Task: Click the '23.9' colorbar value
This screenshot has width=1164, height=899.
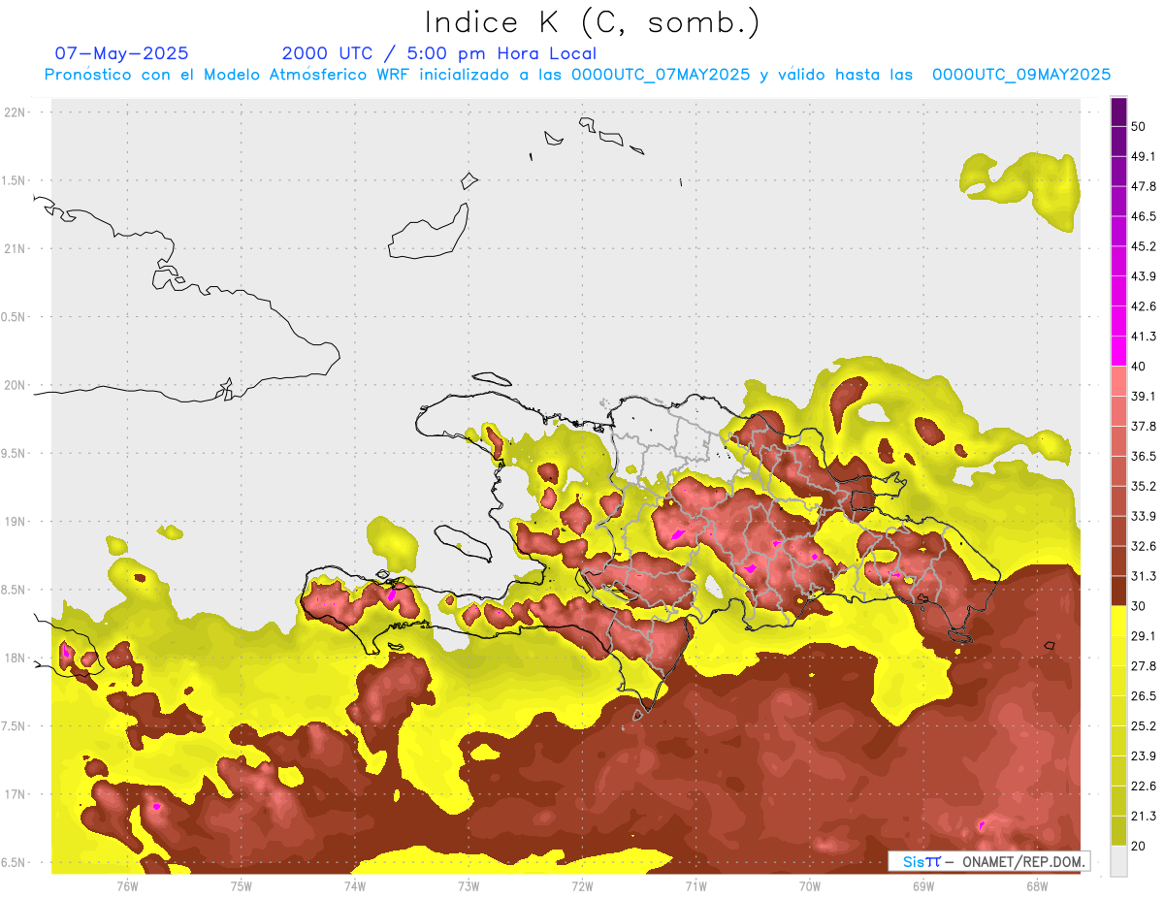Action: [1144, 756]
